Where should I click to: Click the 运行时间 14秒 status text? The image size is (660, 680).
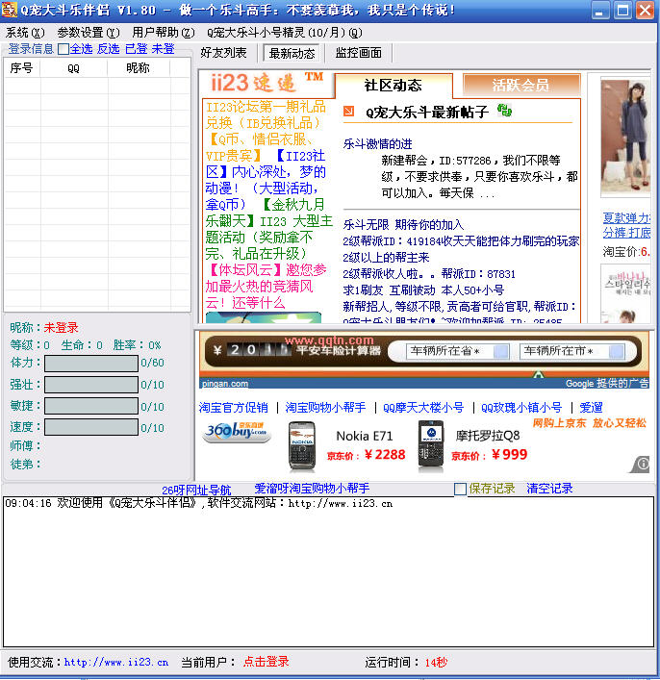coord(406,663)
